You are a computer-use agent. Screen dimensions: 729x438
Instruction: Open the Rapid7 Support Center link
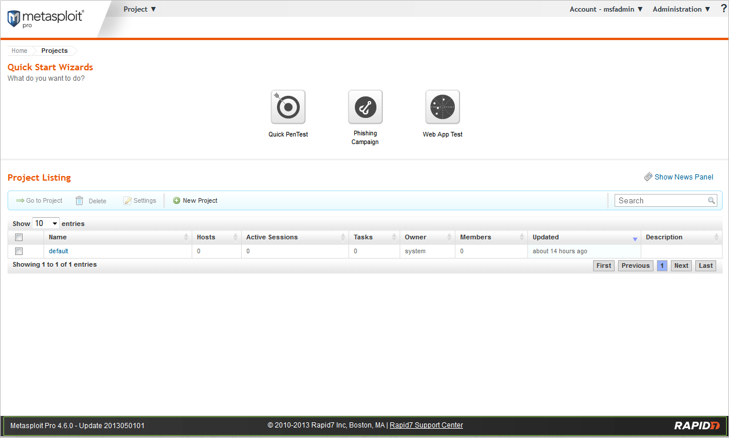[x=426, y=425]
